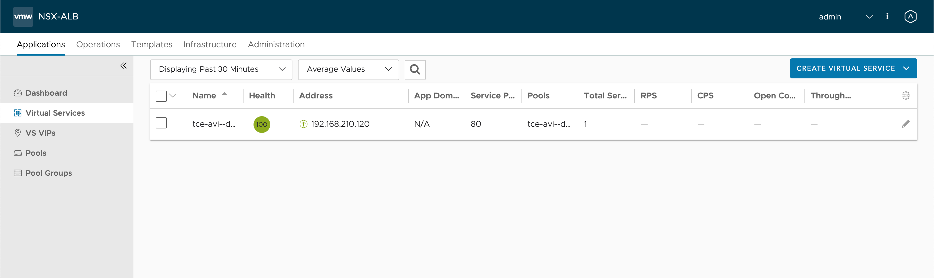Open VS VIPs sidebar item
The width and height of the screenshot is (934, 278).
pos(67,133)
